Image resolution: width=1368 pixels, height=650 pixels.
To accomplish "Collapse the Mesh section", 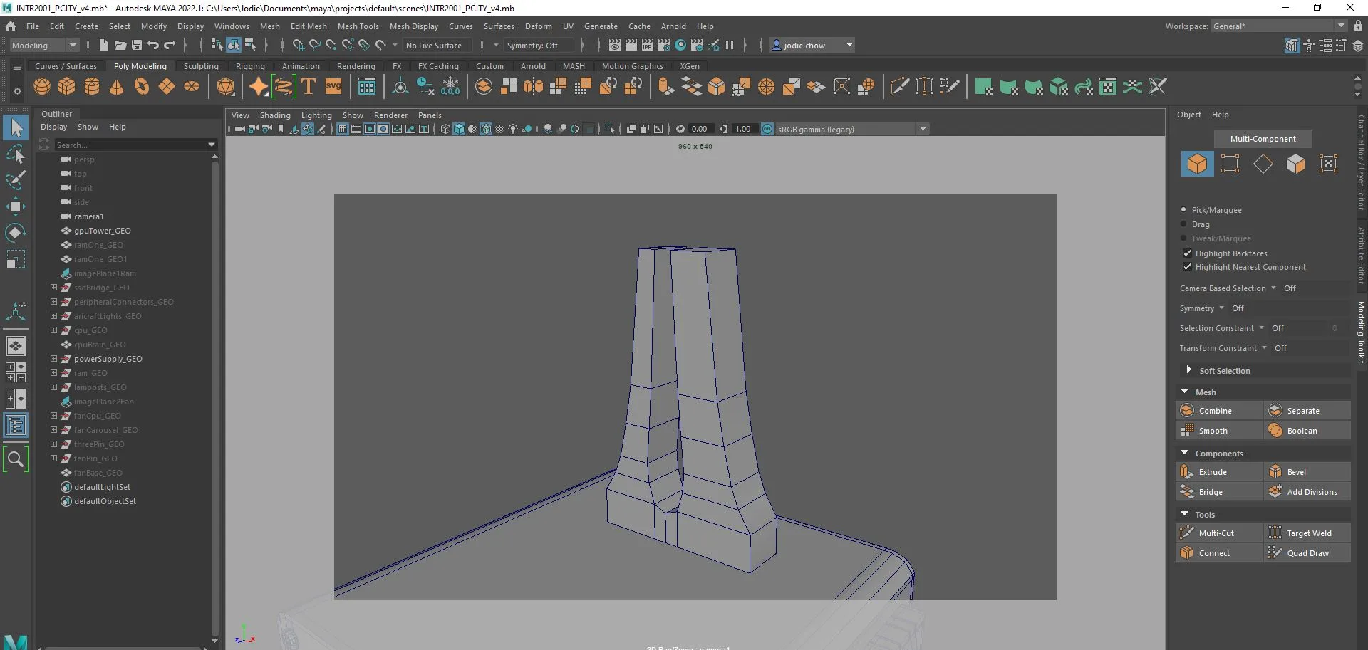I will 1185,392.
